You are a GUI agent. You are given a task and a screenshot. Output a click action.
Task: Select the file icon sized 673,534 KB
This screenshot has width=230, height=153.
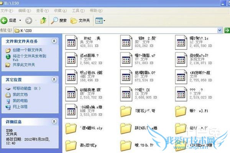click(126, 77)
